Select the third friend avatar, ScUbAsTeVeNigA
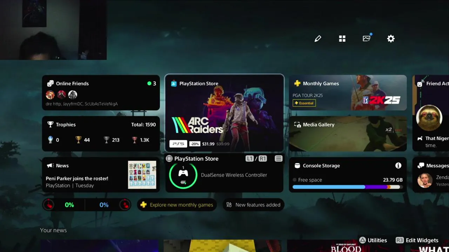The height and width of the screenshot is (252, 449). (73, 94)
